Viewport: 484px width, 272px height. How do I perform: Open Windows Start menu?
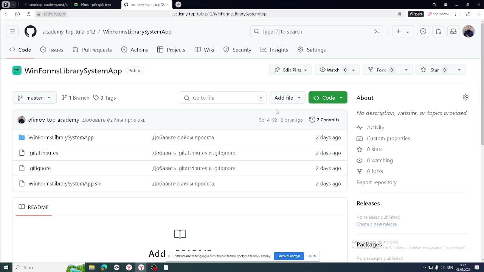pos(6,267)
